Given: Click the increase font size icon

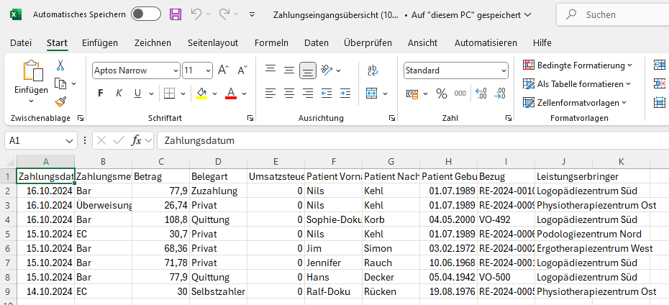Looking at the screenshot, I should point(223,70).
